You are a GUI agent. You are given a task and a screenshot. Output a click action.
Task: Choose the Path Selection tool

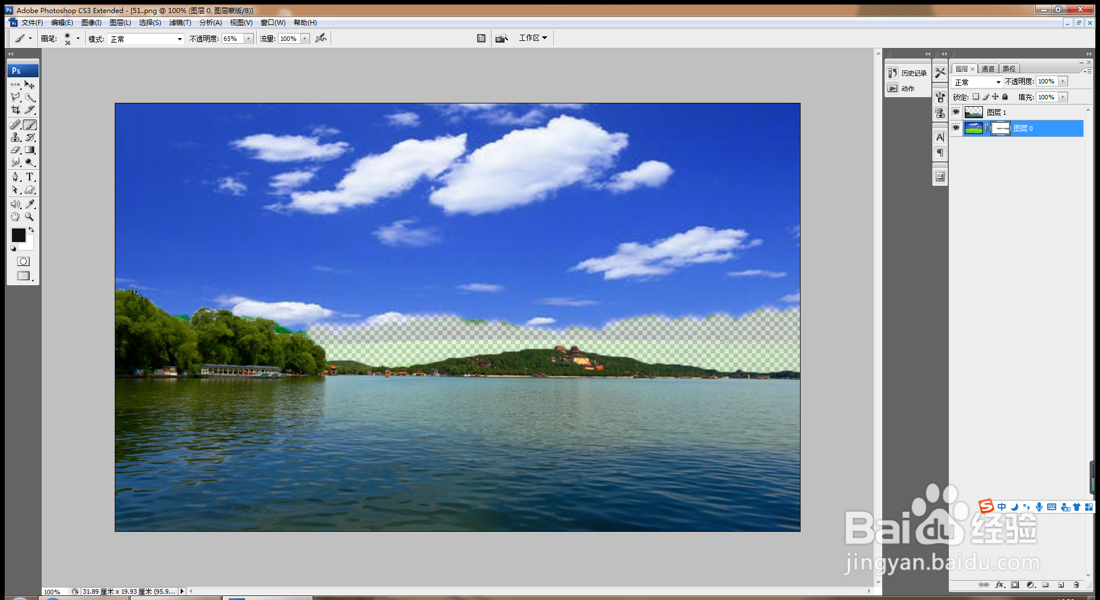pos(15,190)
